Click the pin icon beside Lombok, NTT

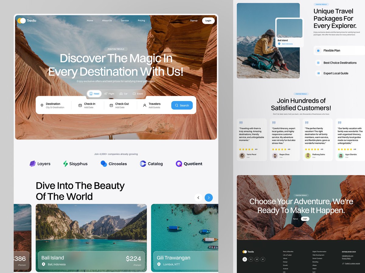click(x=159, y=264)
